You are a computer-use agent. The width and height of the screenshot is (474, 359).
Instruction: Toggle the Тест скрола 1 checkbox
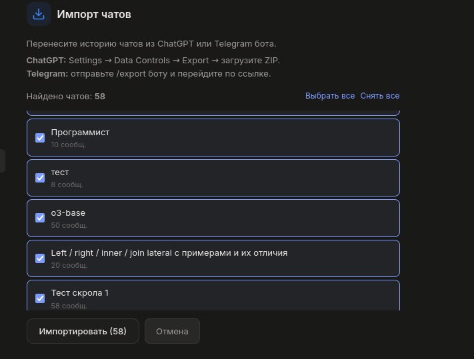(40, 298)
